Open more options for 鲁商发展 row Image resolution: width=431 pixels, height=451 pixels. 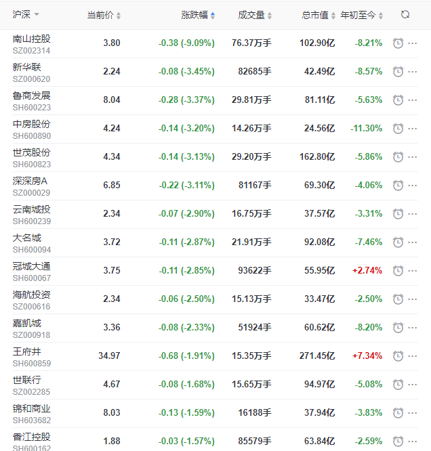click(413, 100)
